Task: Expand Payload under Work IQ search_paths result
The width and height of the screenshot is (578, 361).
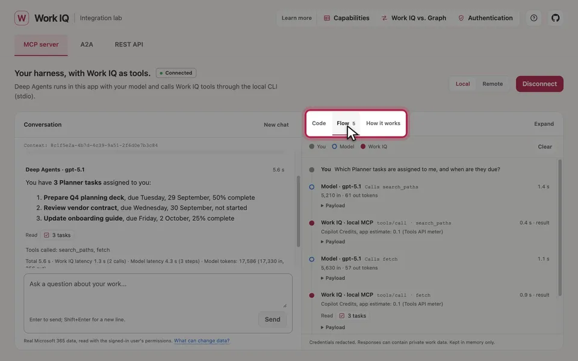Action: tap(333, 242)
